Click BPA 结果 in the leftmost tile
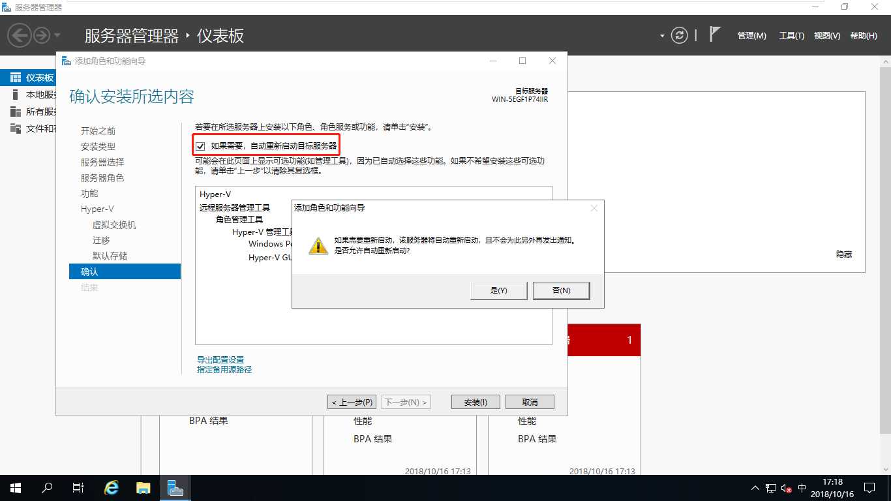The width and height of the screenshot is (891, 501). tap(209, 421)
